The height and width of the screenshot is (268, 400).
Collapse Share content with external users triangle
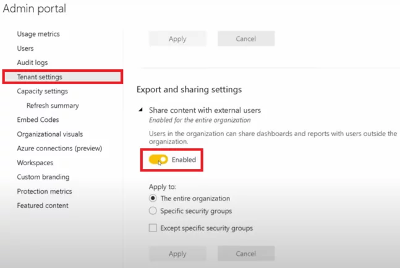(x=140, y=110)
